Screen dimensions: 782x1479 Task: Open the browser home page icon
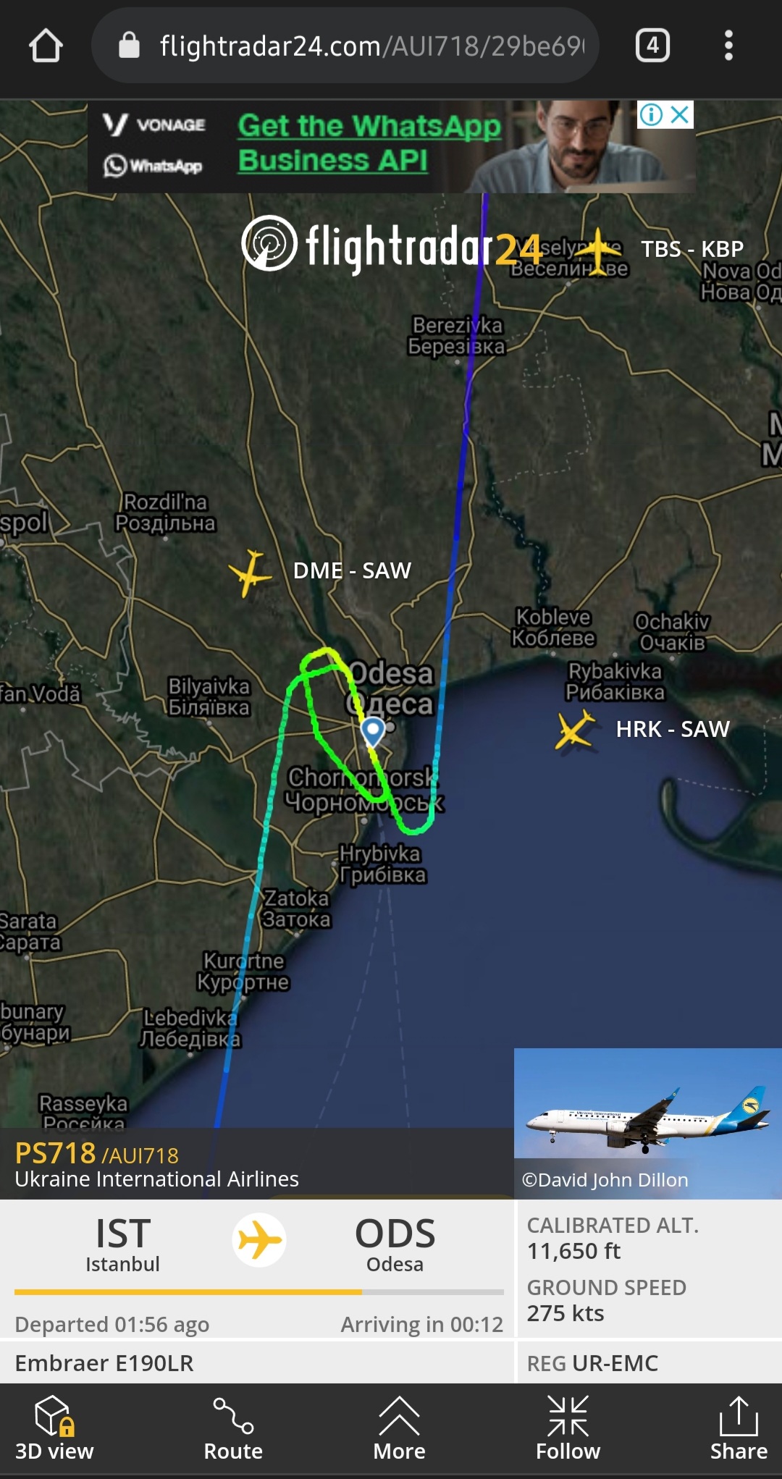pos(46,46)
